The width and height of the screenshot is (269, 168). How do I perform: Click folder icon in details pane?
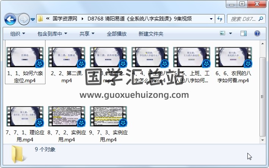18,154
